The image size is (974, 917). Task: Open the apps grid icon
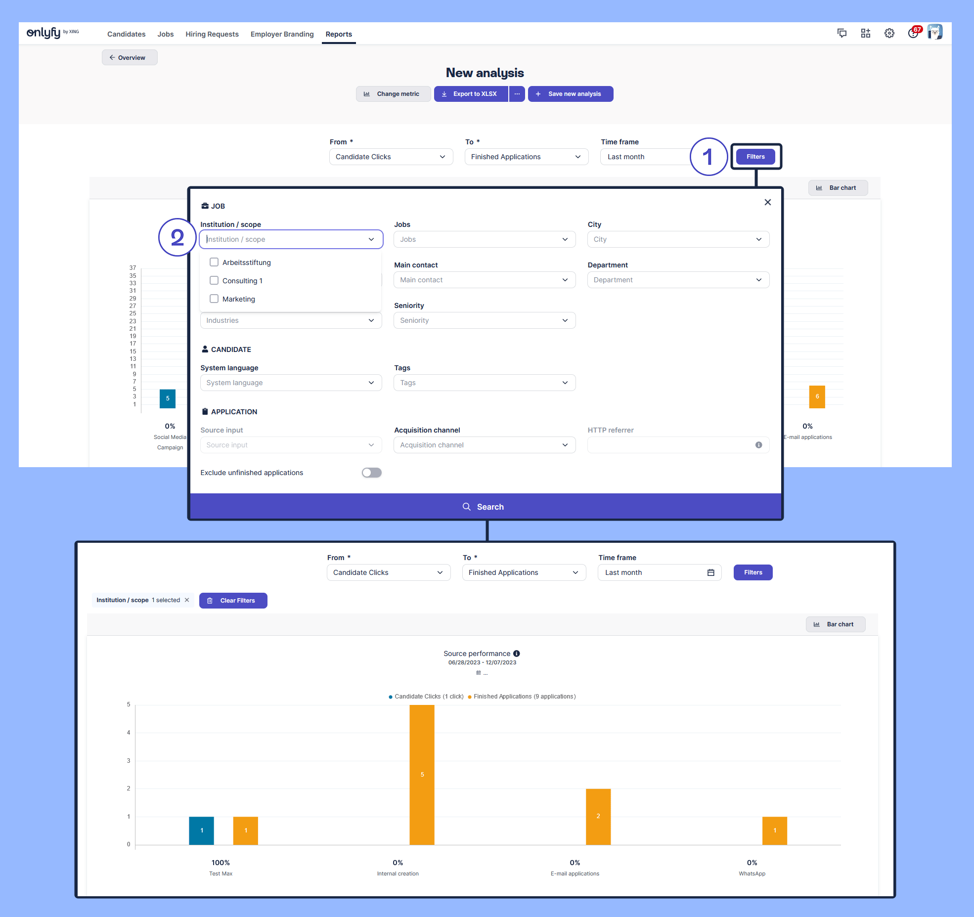pos(865,33)
